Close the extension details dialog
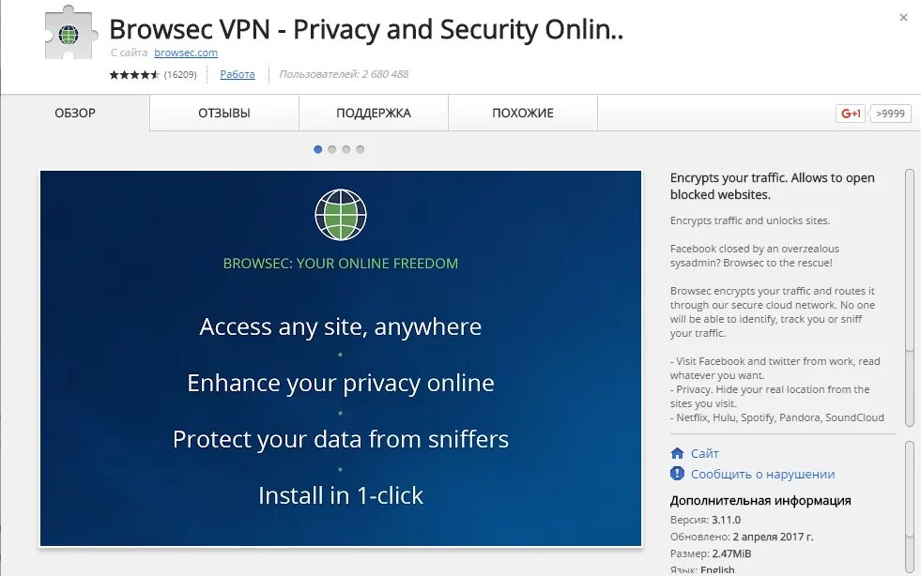 [x=903, y=18]
